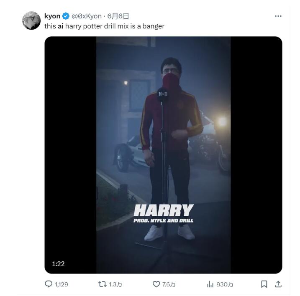Click the reply speech bubble icon
The width and height of the screenshot is (300, 296).
tap(49, 284)
